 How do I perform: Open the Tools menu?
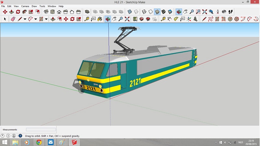(42, 6)
